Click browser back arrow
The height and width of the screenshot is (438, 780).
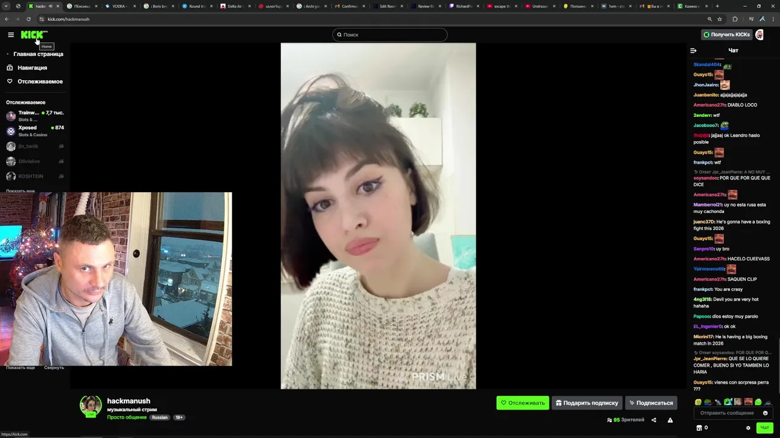pyautogui.click(x=7, y=19)
